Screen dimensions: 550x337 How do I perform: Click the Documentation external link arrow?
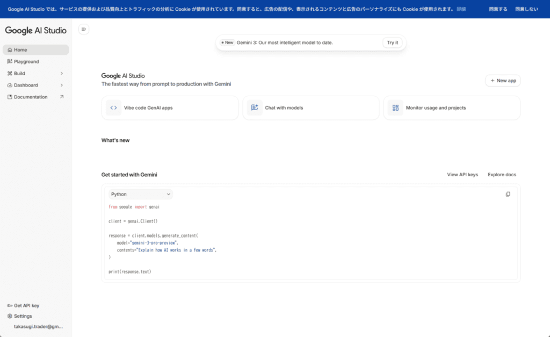click(61, 97)
